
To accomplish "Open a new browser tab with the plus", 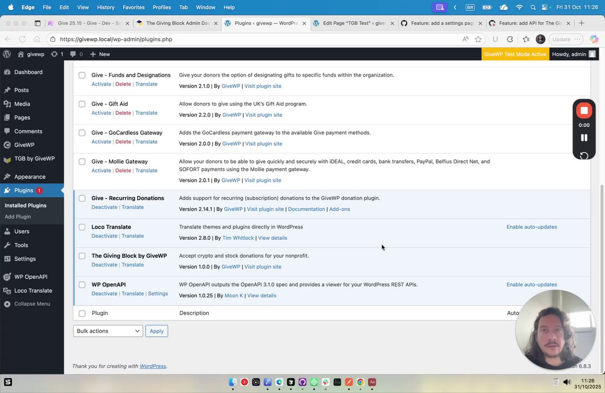I will [x=581, y=23].
